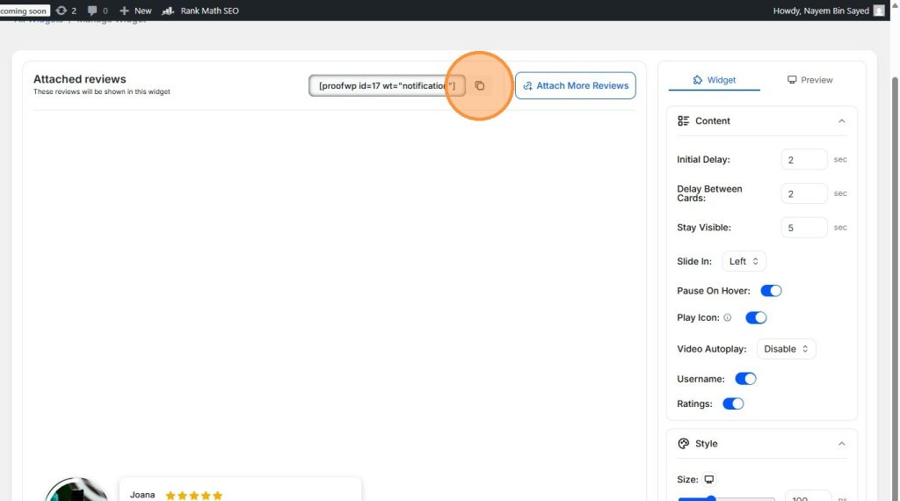The image size is (900, 501).
Task: Click the Style palette icon
Action: point(683,444)
